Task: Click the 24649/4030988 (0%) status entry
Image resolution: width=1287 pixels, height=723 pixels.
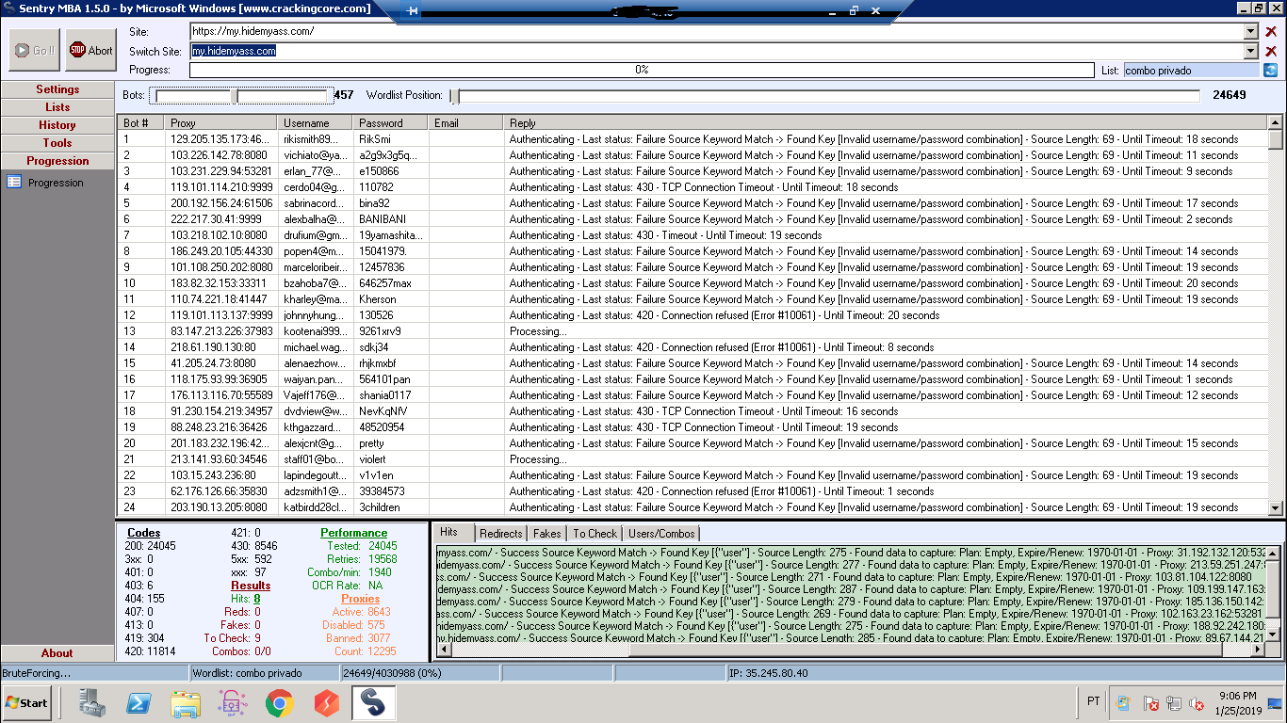Action: coord(419,673)
